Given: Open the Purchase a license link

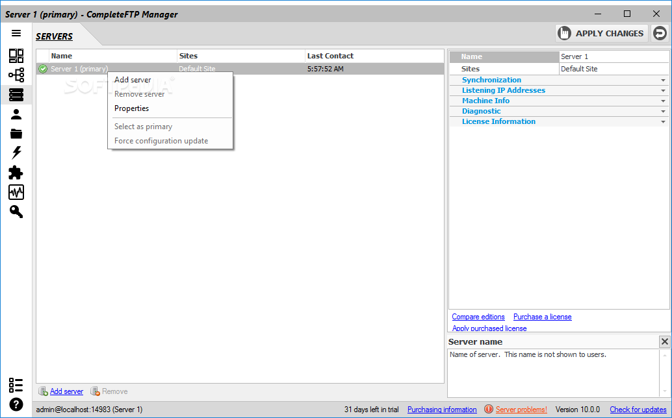Looking at the screenshot, I should 543,317.
